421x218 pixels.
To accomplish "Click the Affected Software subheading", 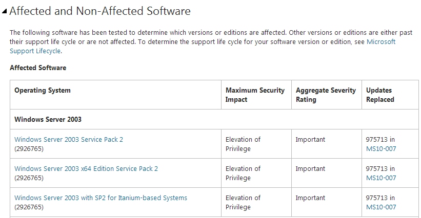I will tap(38, 68).
